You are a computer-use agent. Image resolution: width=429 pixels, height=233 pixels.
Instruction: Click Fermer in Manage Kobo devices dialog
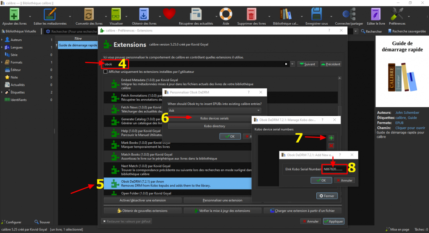(327, 196)
